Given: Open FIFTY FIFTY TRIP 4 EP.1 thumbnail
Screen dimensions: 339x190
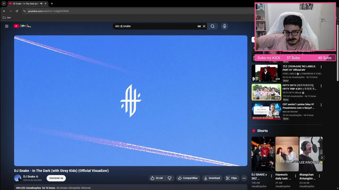Looking at the screenshot, I should (x=266, y=92).
